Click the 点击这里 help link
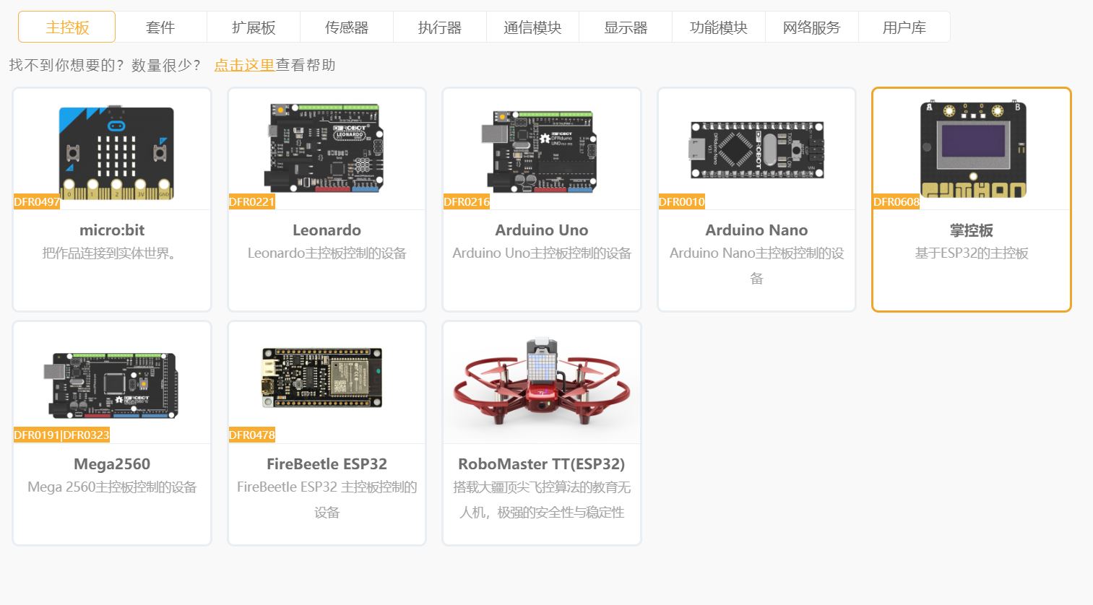The width and height of the screenshot is (1093, 605). tap(244, 65)
